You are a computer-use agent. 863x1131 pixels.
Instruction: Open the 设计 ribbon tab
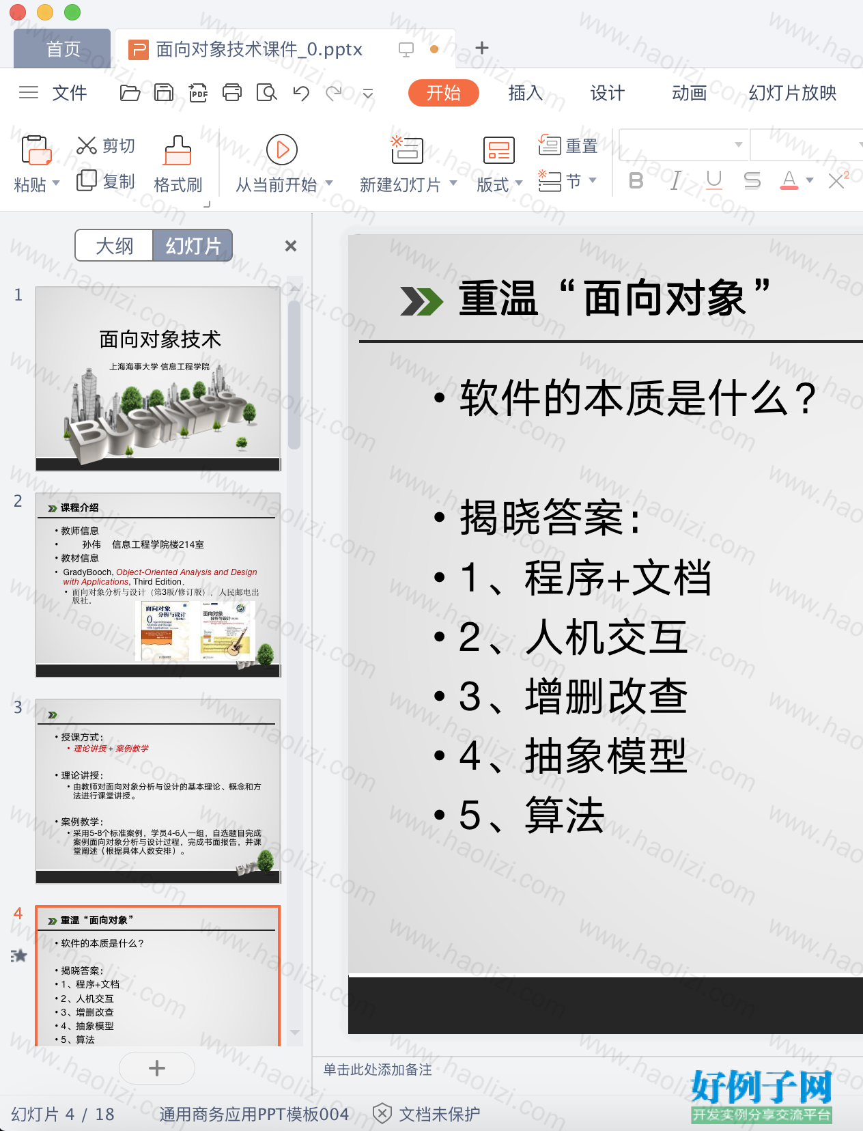pyautogui.click(x=608, y=93)
